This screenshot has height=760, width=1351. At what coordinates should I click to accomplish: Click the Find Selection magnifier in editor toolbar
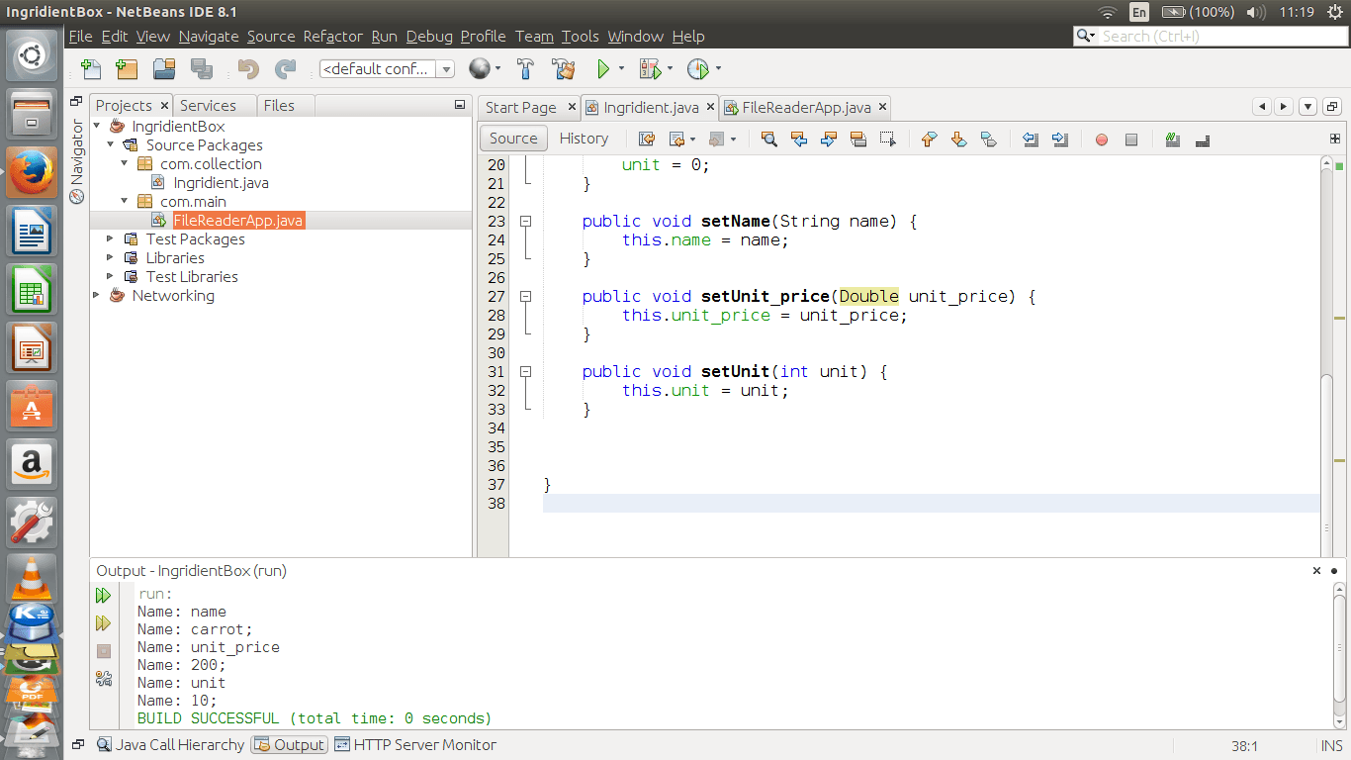point(768,140)
